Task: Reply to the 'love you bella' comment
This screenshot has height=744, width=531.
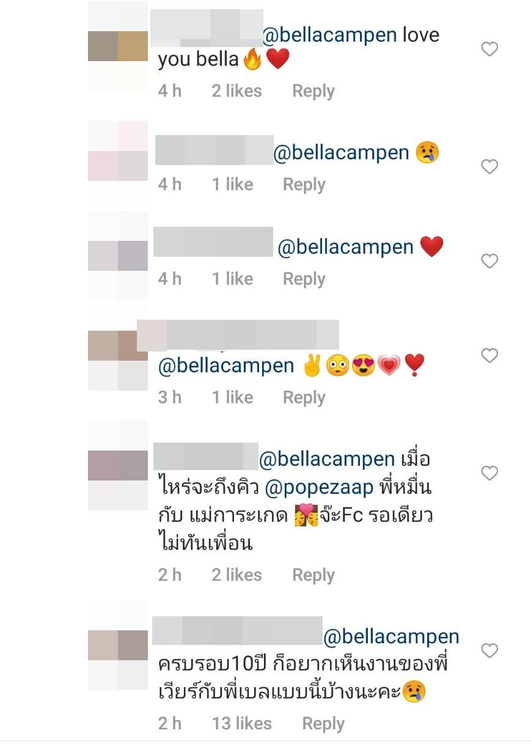Action: coord(313,91)
